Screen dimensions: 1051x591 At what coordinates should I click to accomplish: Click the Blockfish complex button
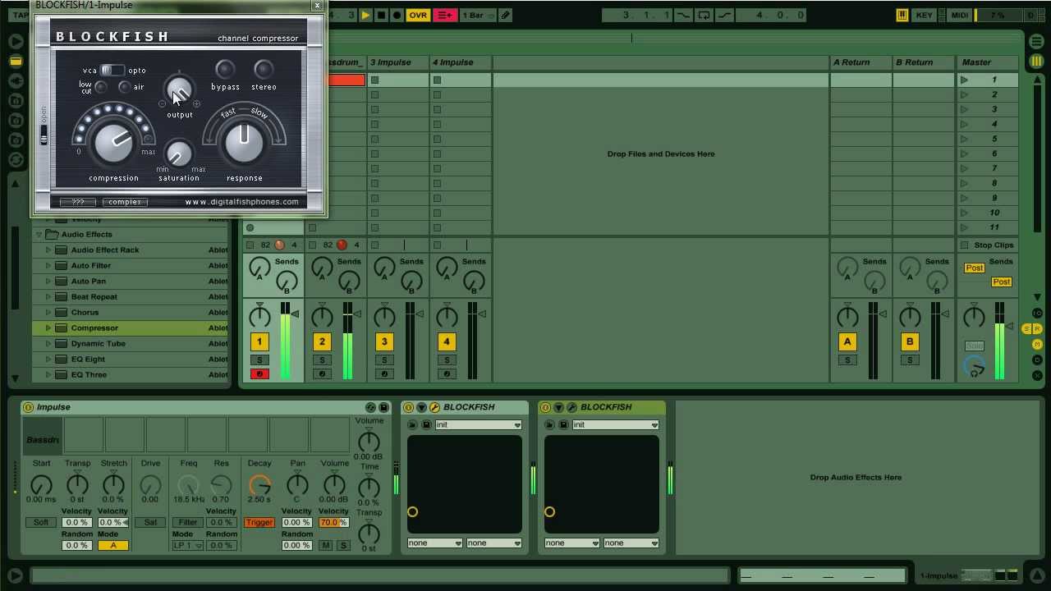[125, 202]
